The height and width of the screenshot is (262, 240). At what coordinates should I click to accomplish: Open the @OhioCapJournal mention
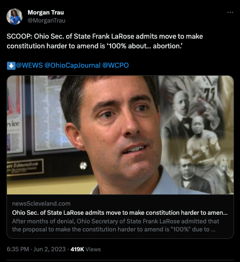point(72,65)
